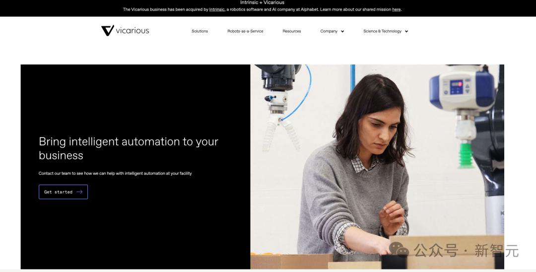The height and width of the screenshot is (272, 536).
Task: Open the Solutions menu item
Action: click(x=200, y=31)
